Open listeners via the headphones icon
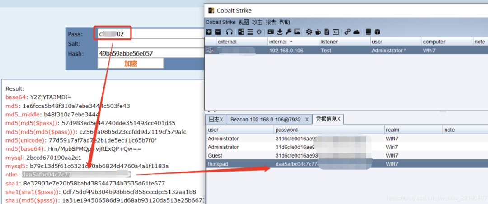 click(x=230, y=32)
